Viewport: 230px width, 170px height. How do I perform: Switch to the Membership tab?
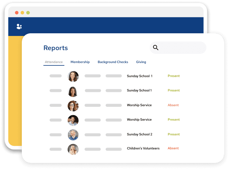point(80,62)
